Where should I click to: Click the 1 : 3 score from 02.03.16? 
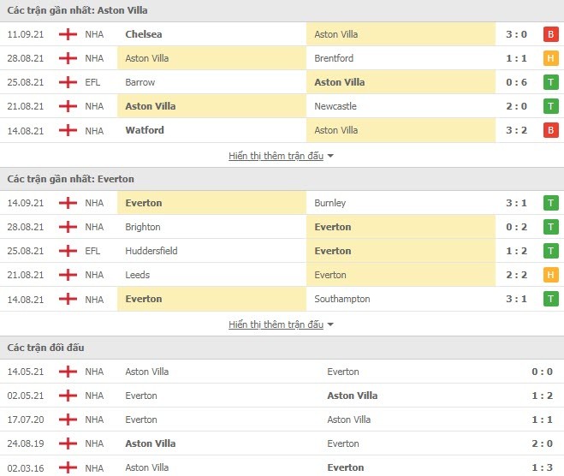(543, 467)
